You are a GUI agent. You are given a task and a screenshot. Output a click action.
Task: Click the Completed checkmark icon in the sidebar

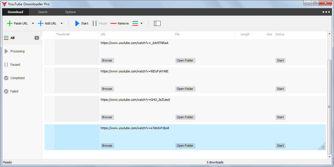tap(6, 78)
